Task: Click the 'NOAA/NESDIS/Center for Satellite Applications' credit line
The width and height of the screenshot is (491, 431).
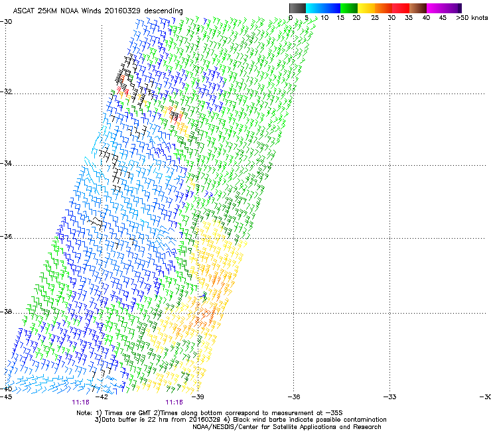Action: (287, 427)
